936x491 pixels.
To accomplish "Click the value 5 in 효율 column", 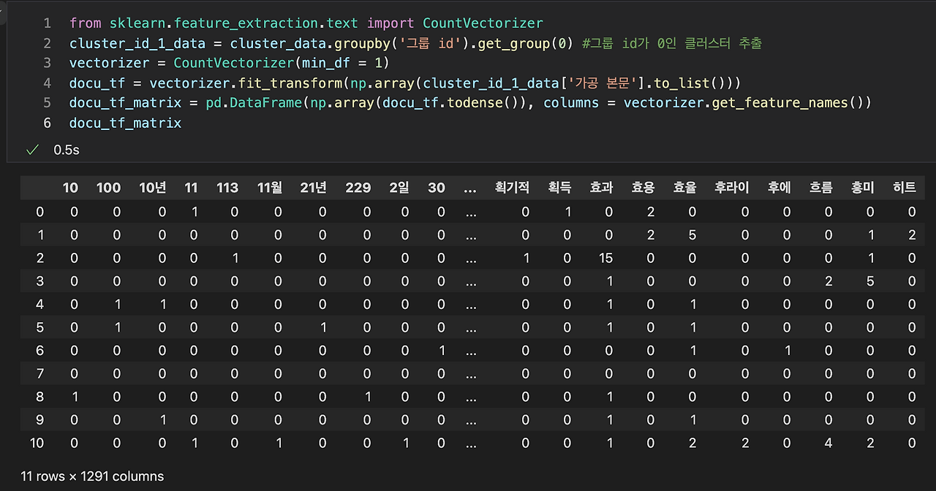I will (x=692, y=235).
